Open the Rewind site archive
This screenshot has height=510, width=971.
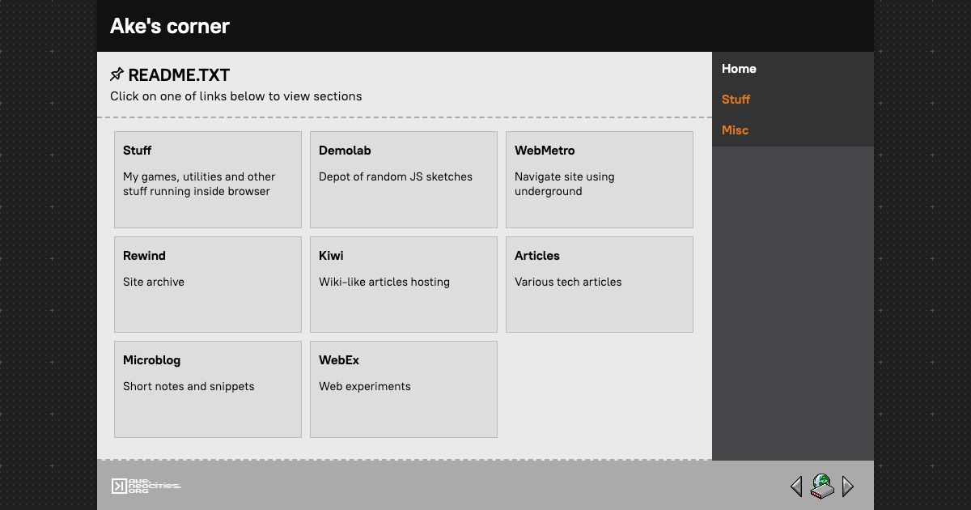point(207,283)
